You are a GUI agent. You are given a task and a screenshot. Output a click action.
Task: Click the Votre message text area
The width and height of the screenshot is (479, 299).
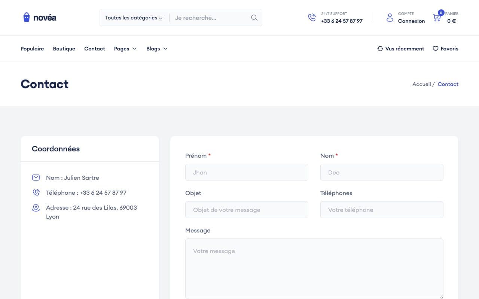314,269
